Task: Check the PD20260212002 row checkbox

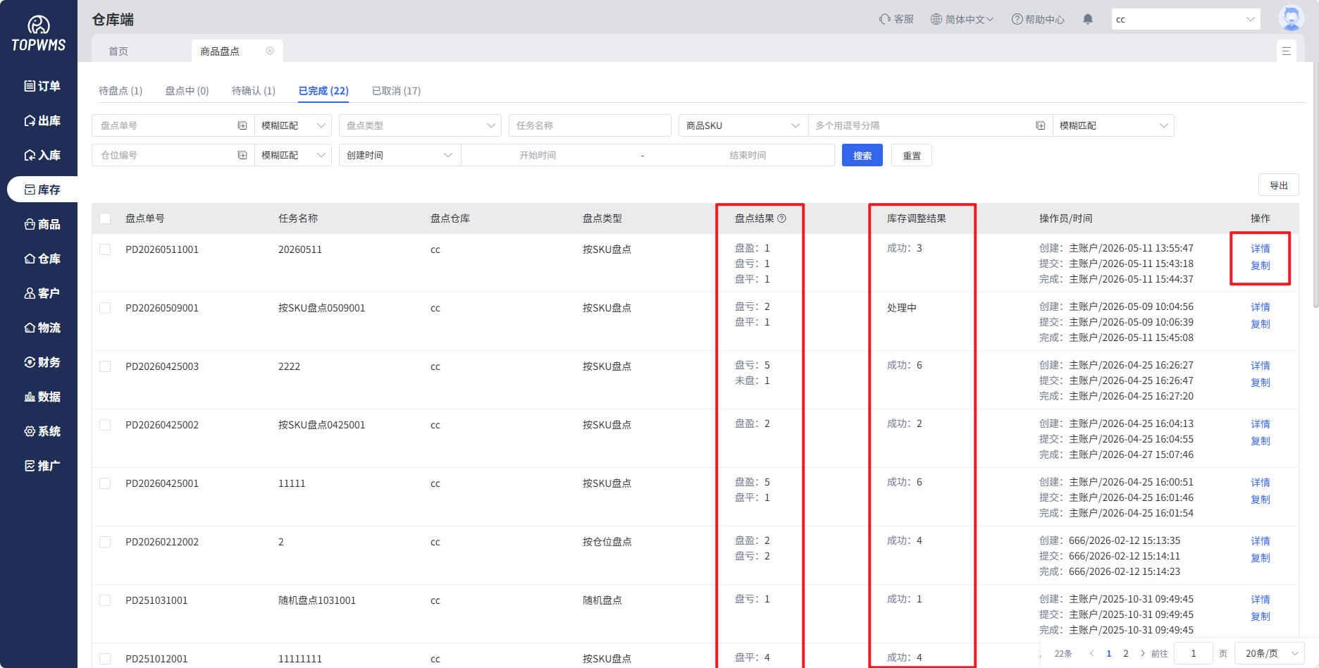Action: [x=105, y=542]
